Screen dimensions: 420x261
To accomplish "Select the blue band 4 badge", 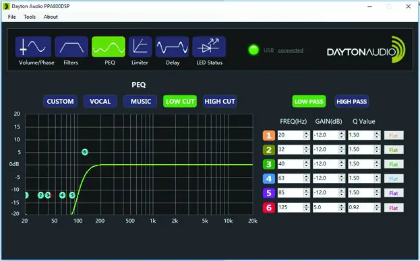I will [x=269, y=179].
